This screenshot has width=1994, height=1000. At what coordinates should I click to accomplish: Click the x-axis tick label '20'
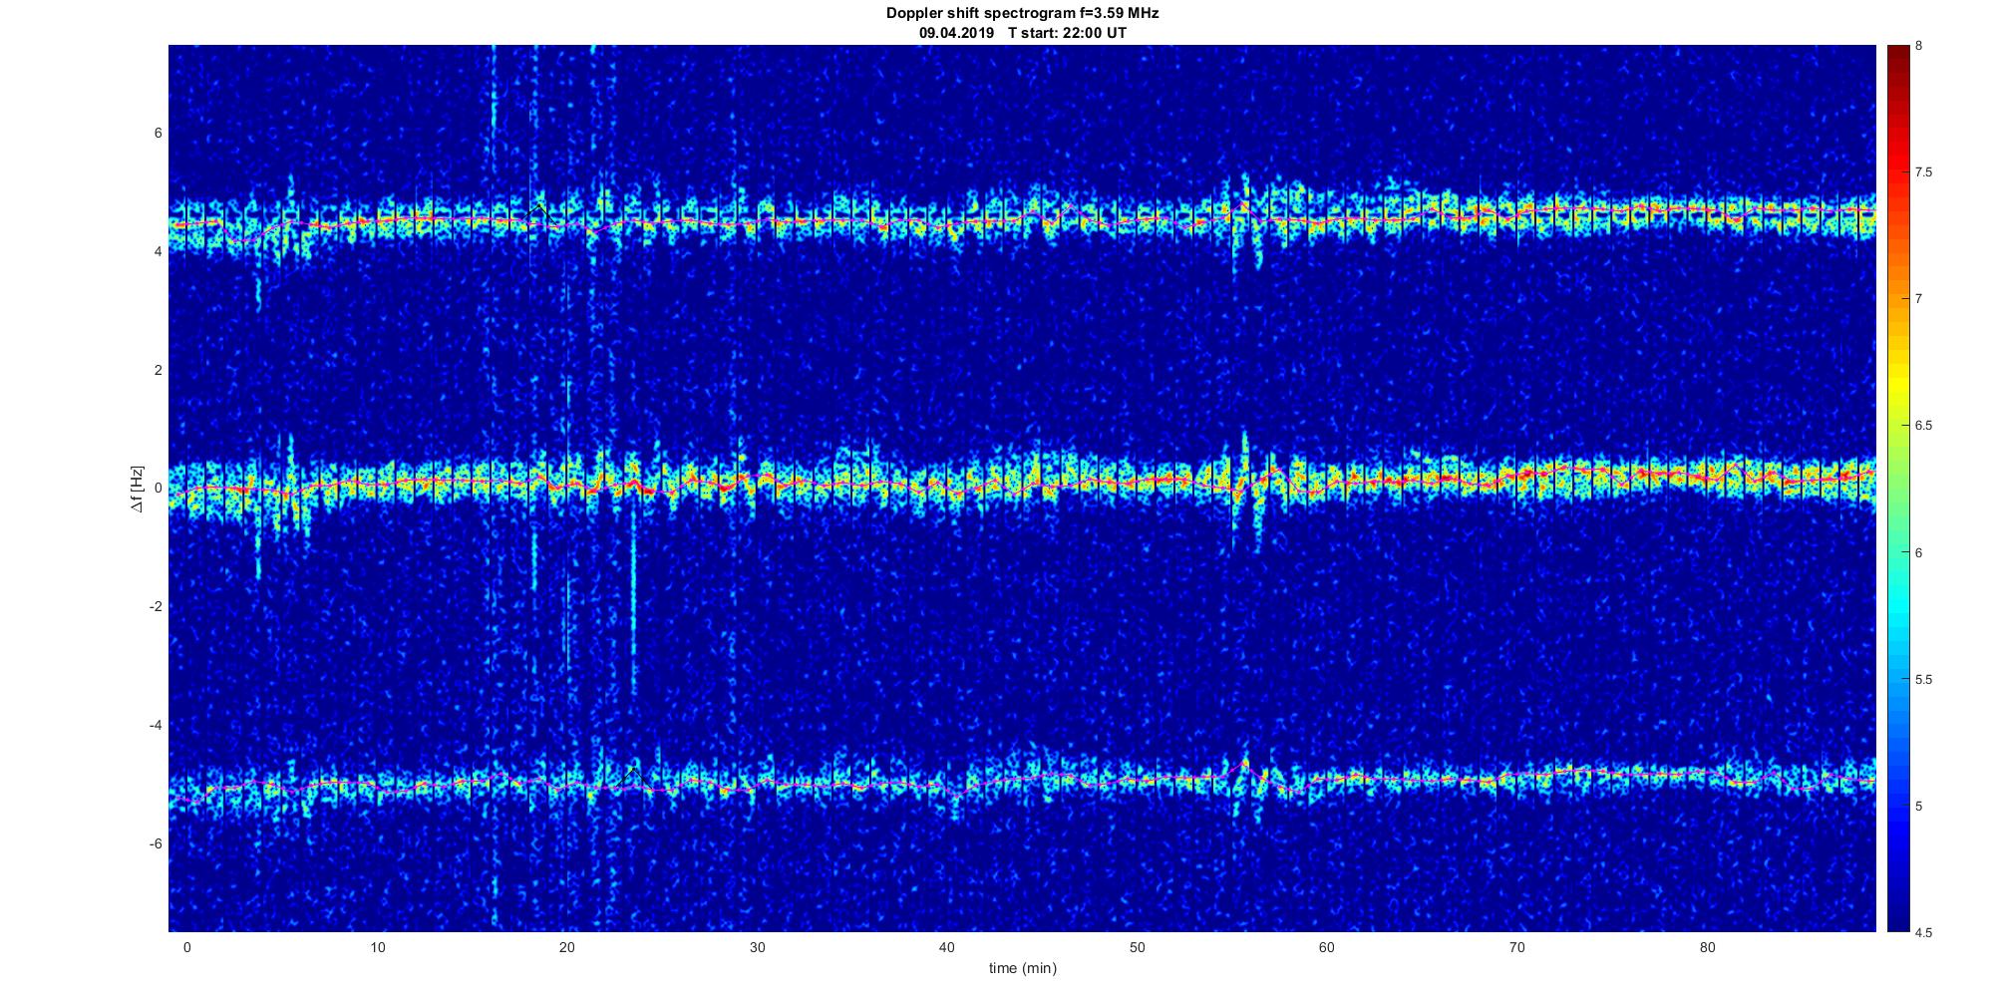[567, 947]
